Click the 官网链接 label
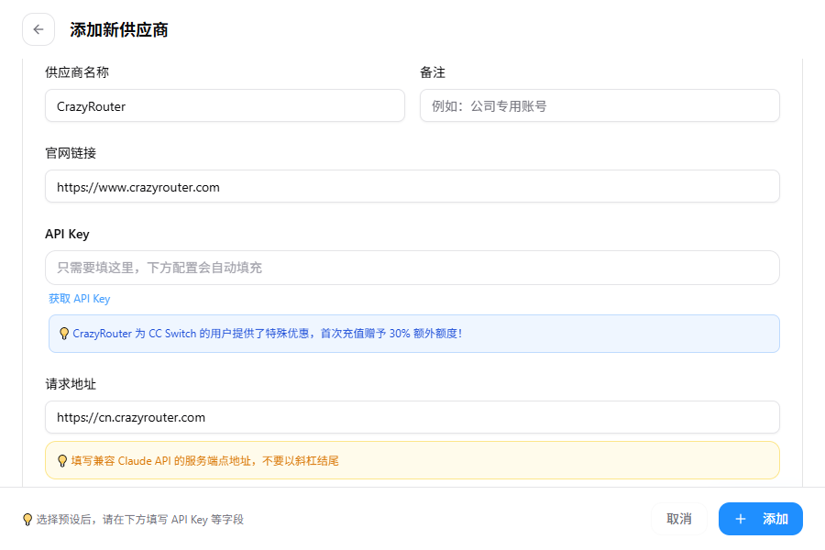Screen dimensions: 825x550 pyautogui.click(x=71, y=153)
